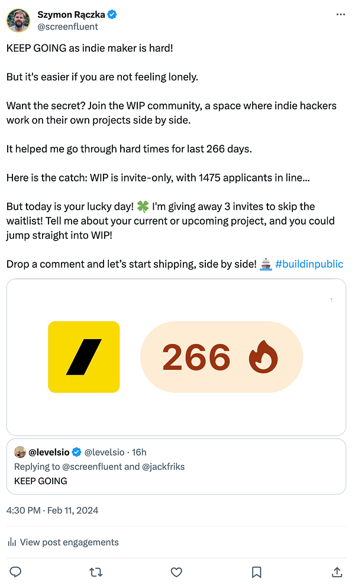Open Szymon Rączka's profile avatar
The image size is (355, 585).
click(18, 20)
